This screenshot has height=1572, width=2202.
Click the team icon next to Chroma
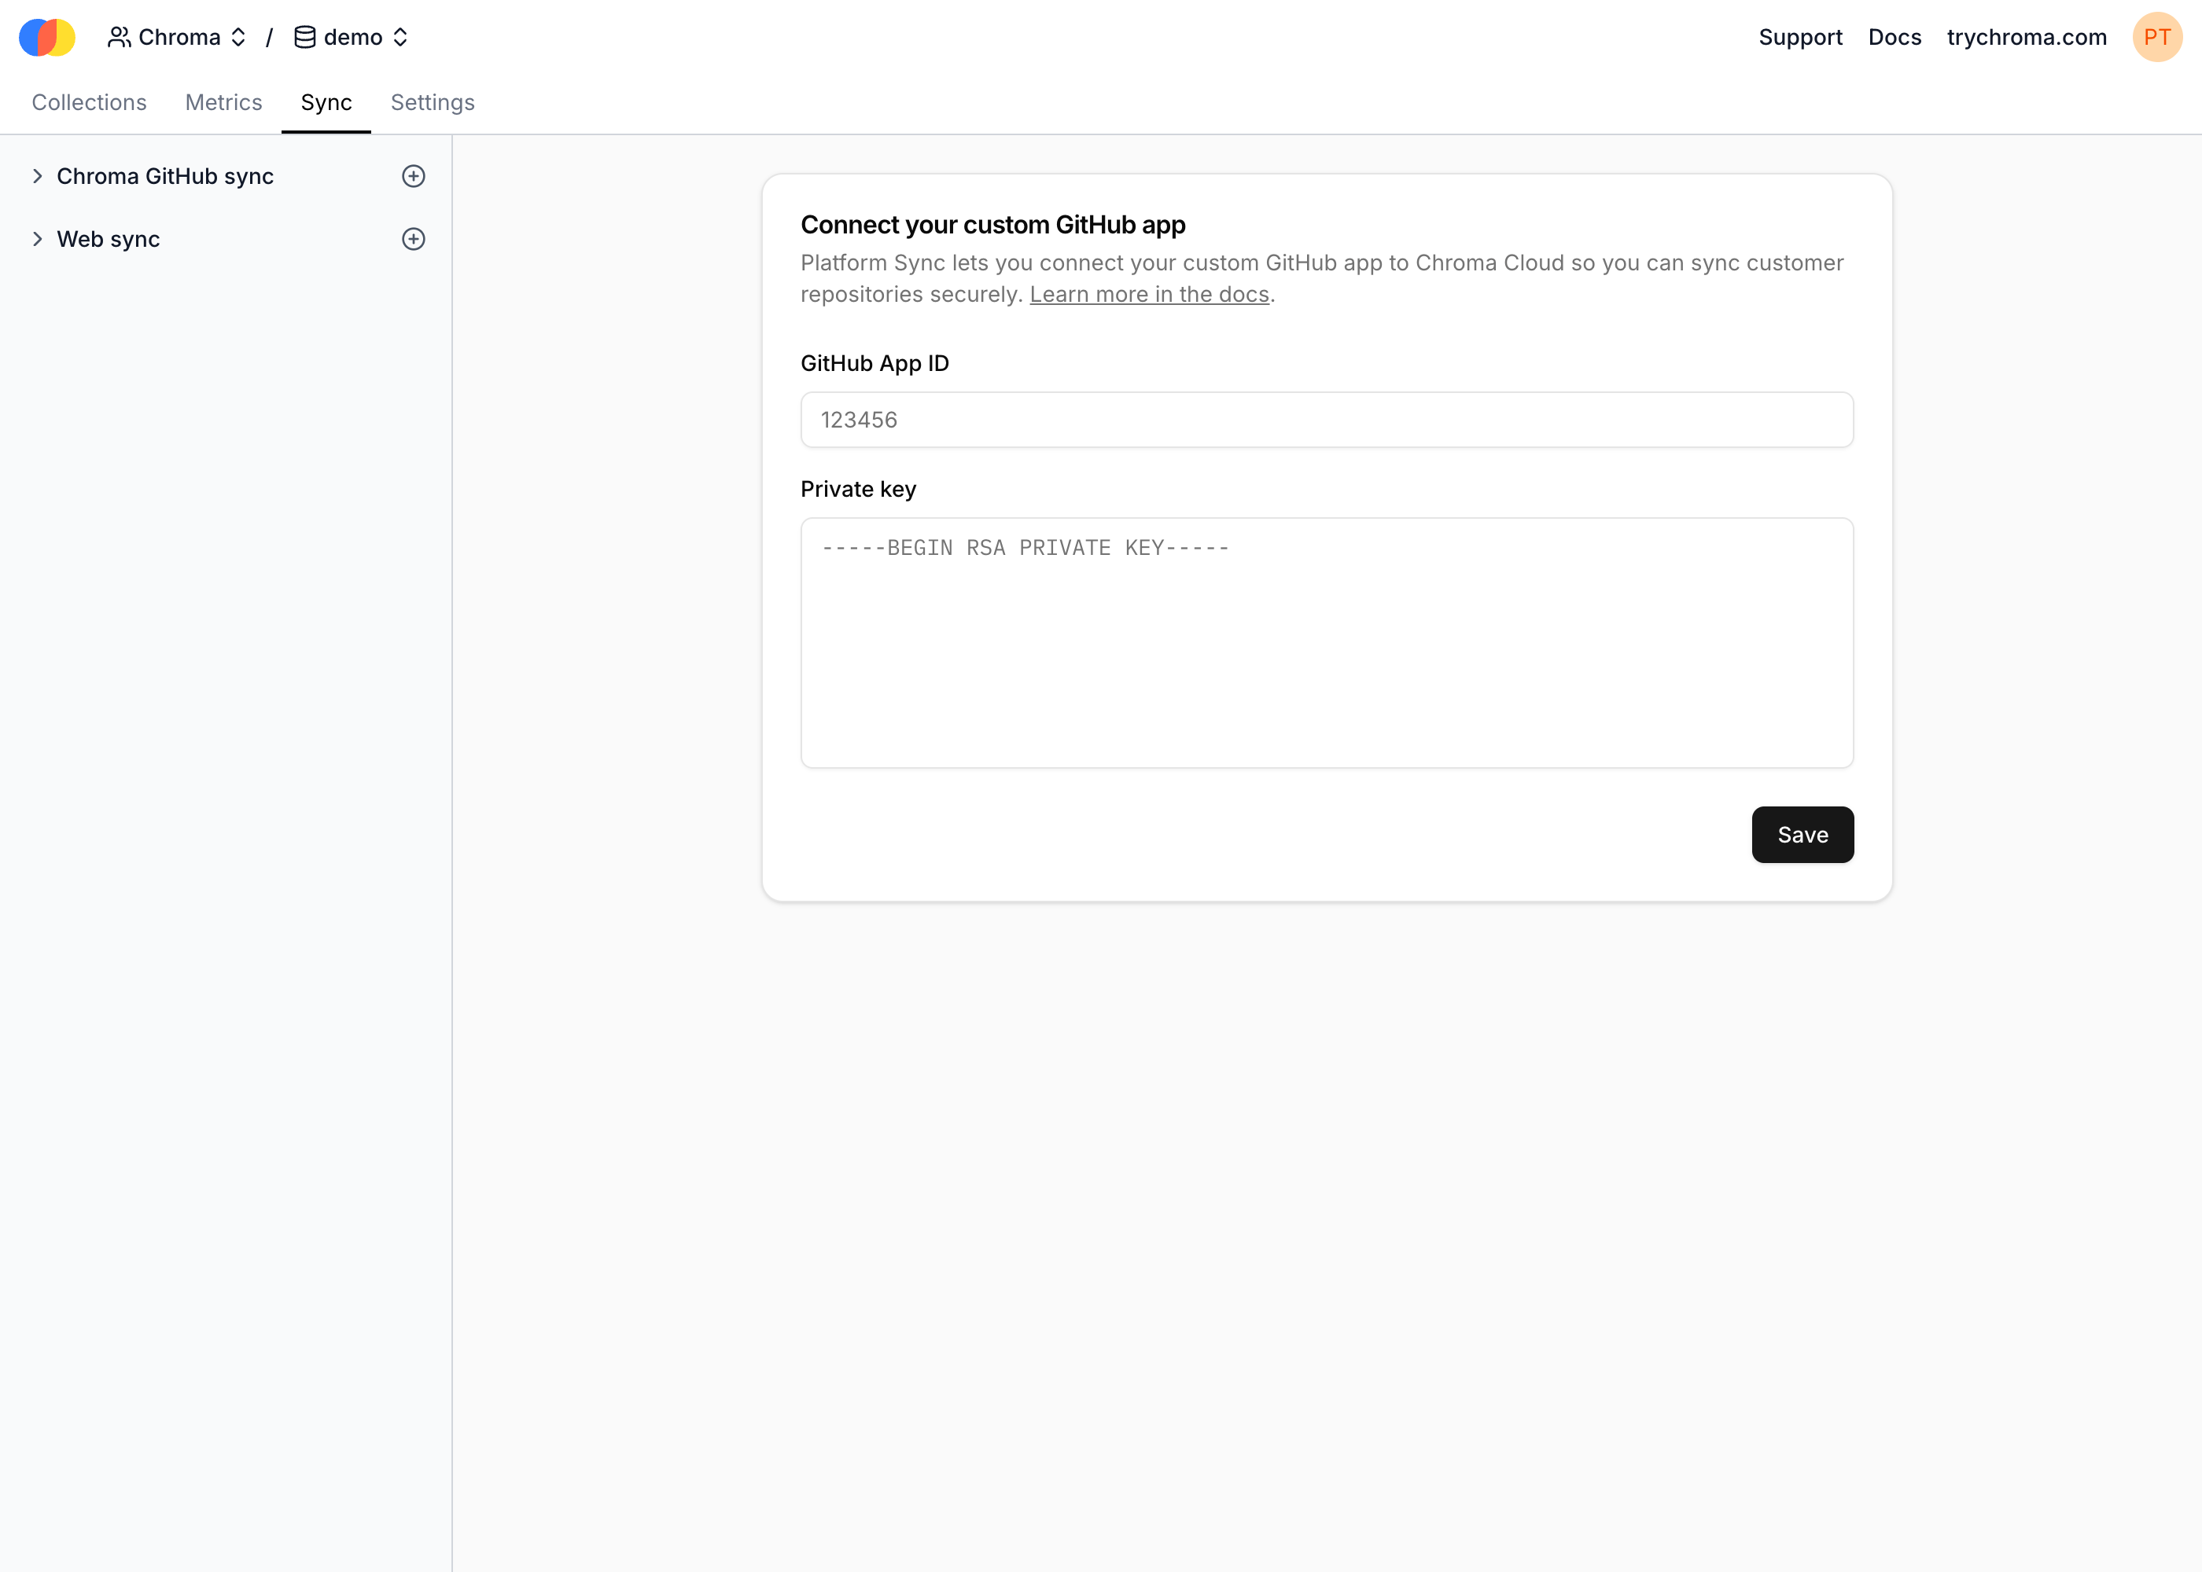120,37
